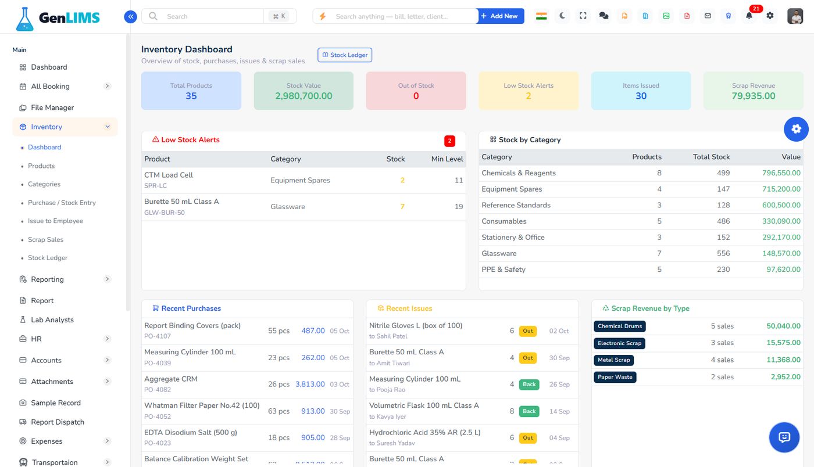Open Report in the sidebar
The width and height of the screenshot is (814, 467).
tap(42, 301)
